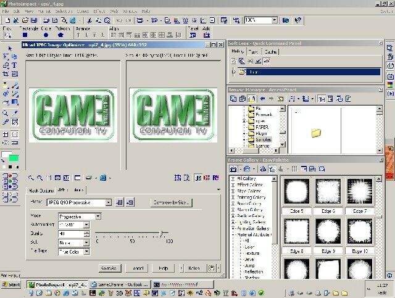Expand the Material Attribute gallery tree node

click(x=233, y=233)
